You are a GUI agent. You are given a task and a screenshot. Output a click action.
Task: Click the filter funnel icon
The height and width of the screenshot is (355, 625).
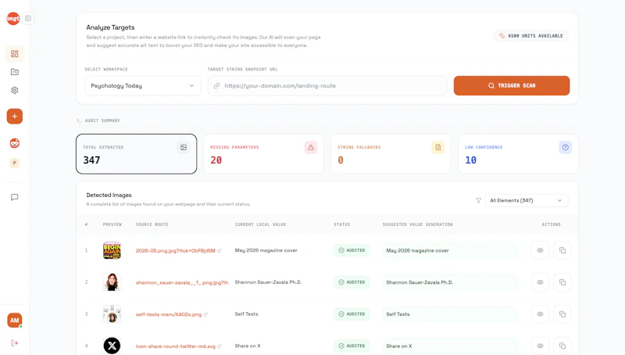click(x=478, y=201)
